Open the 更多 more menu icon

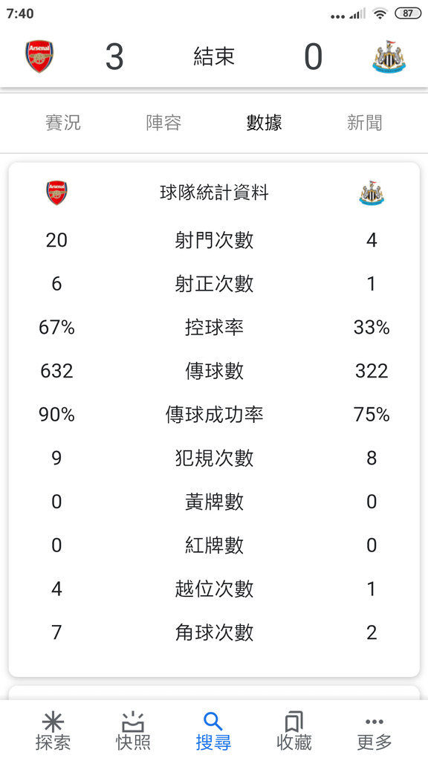[x=374, y=722]
